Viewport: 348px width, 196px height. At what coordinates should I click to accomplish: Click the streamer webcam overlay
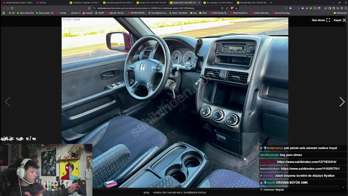[46, 170]
